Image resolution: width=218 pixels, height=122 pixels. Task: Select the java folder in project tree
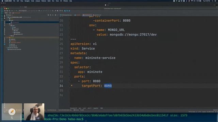pos(14,27)
